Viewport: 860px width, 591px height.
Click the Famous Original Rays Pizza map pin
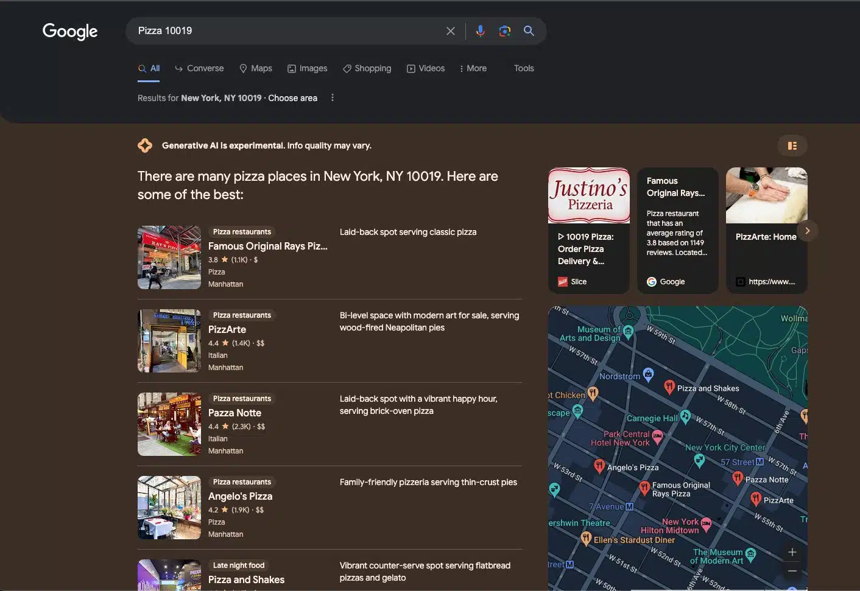644,487
